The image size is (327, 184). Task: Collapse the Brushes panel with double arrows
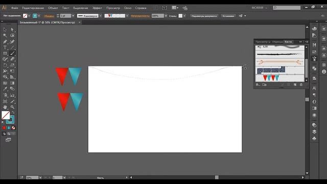pyautogui.click(x=300, y=42)
